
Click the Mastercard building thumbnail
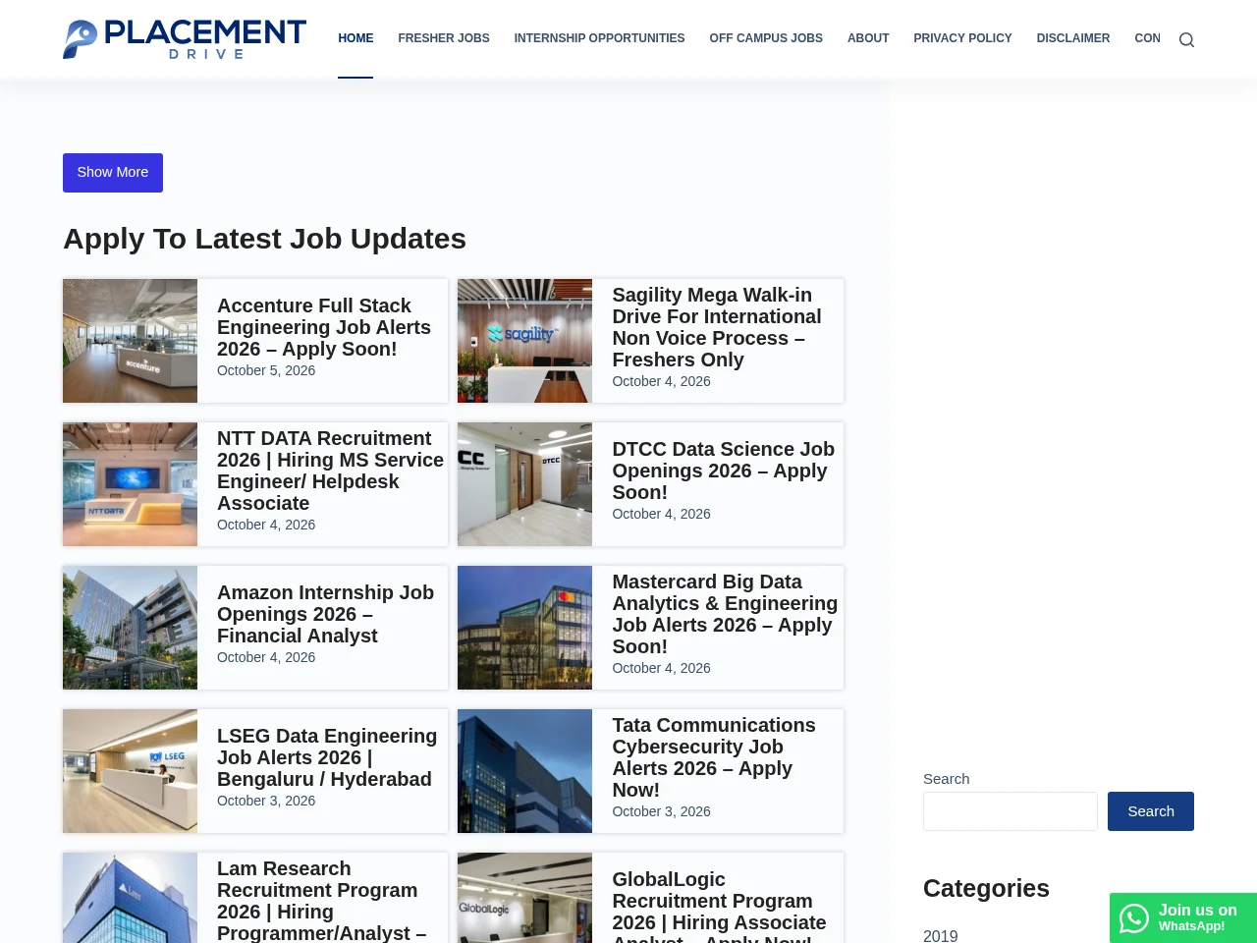click(x=524, y=628)
